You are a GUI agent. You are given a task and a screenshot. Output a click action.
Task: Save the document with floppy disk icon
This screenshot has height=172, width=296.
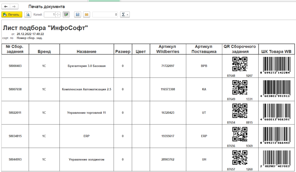click(x=77, y=14)
